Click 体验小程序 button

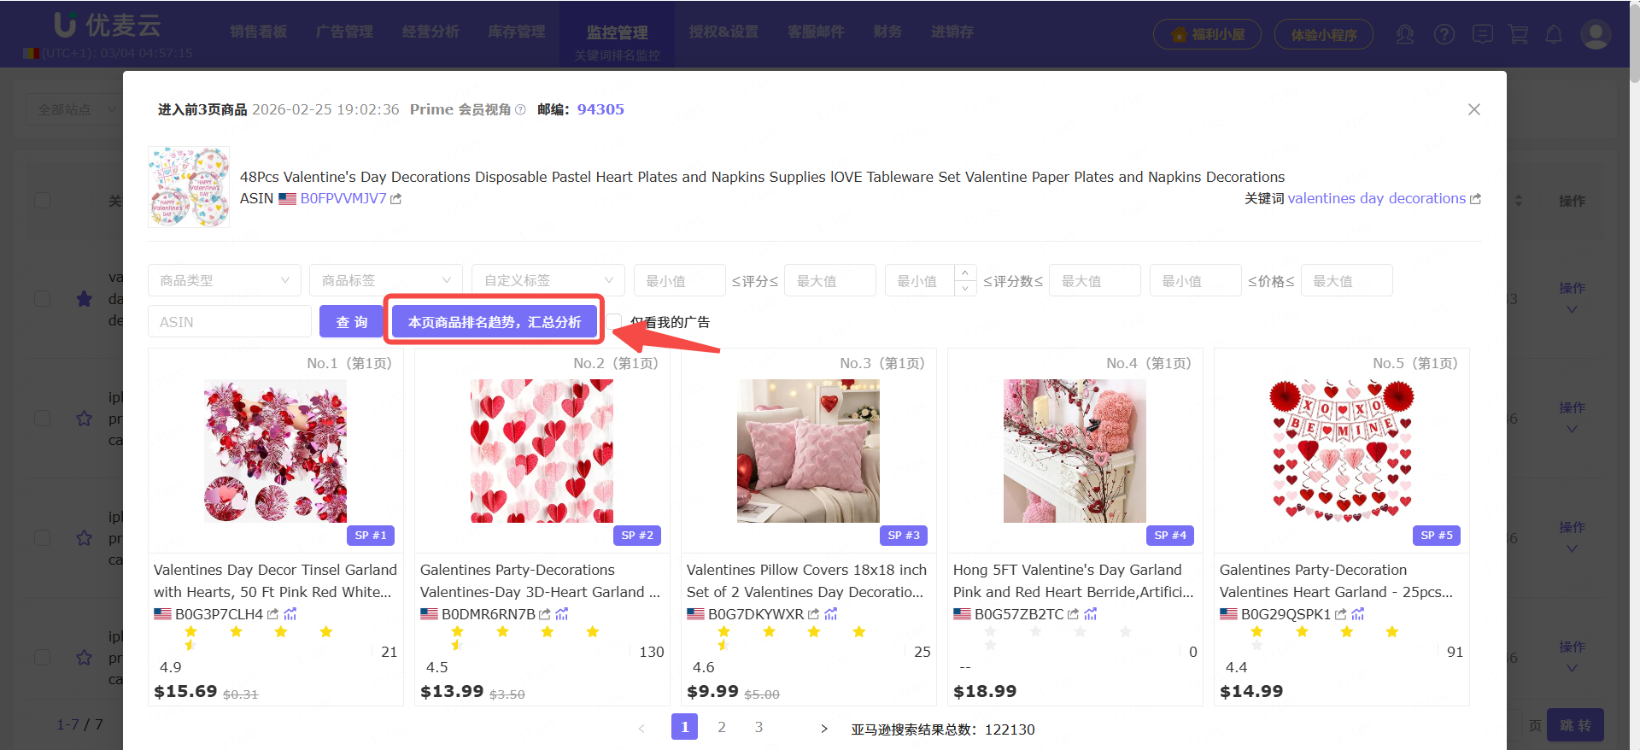coord(1324,34)
